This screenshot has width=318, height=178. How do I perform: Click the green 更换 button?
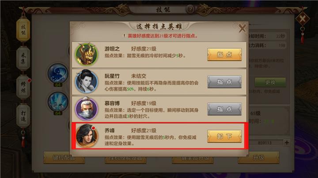point(270,82)
